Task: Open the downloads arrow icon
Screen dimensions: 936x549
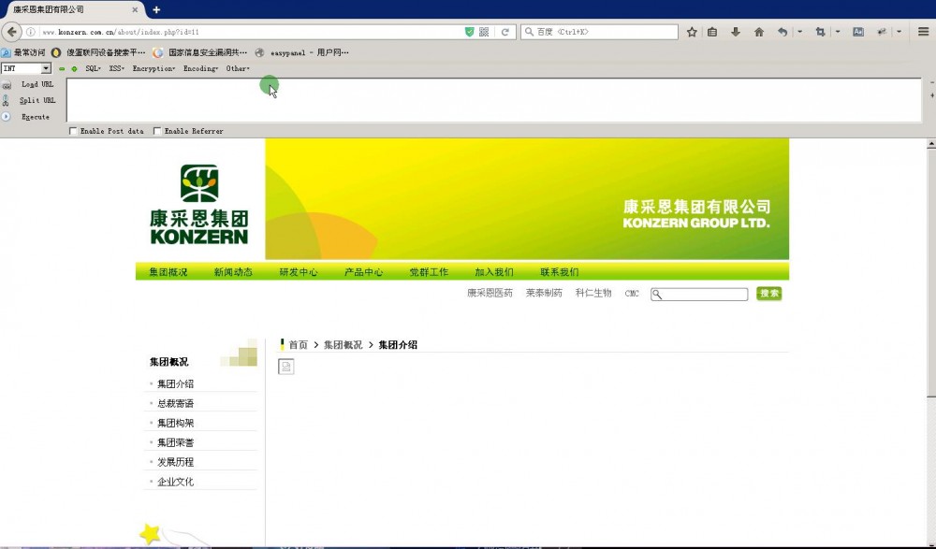Action: pos(736,32)
